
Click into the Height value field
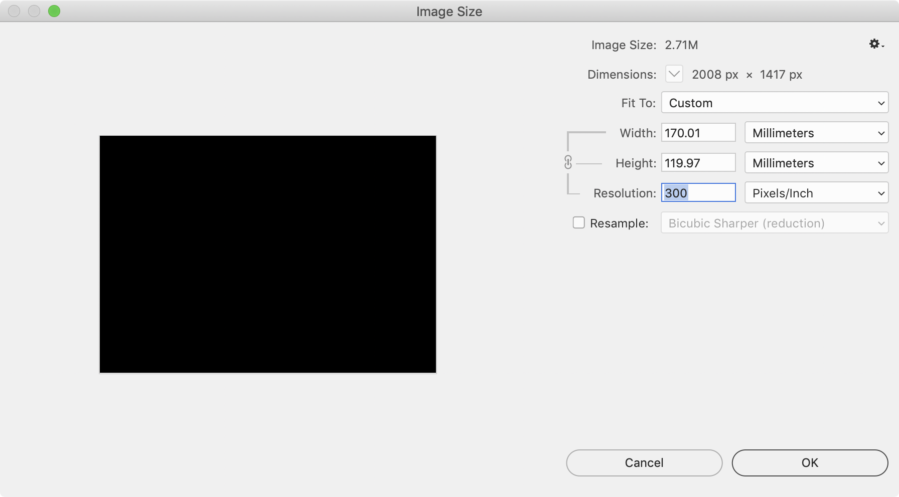pos(698,163)
